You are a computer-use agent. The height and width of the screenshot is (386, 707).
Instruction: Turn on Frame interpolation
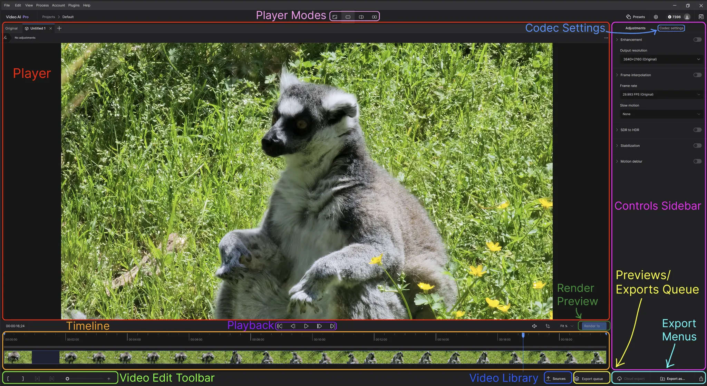tap(697, 75)
